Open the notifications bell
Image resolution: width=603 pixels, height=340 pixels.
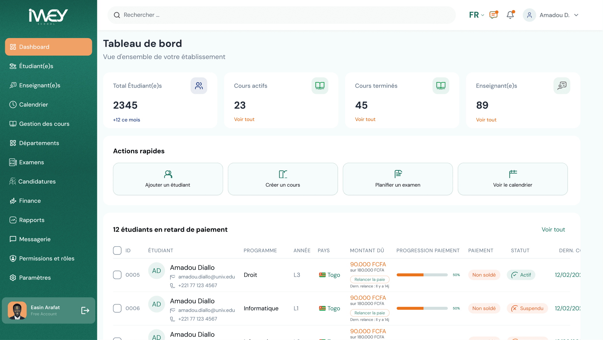click(x=510, y=15)
